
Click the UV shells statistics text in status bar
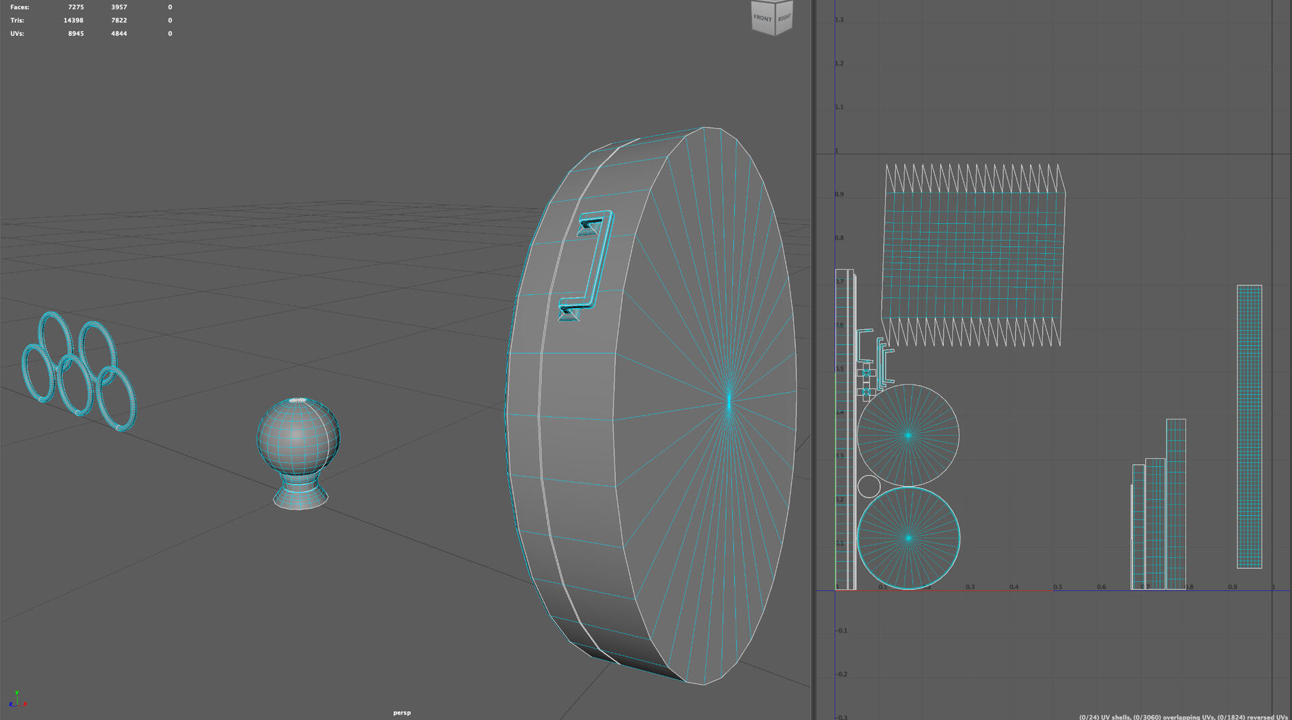click(x=1181, y=715)
